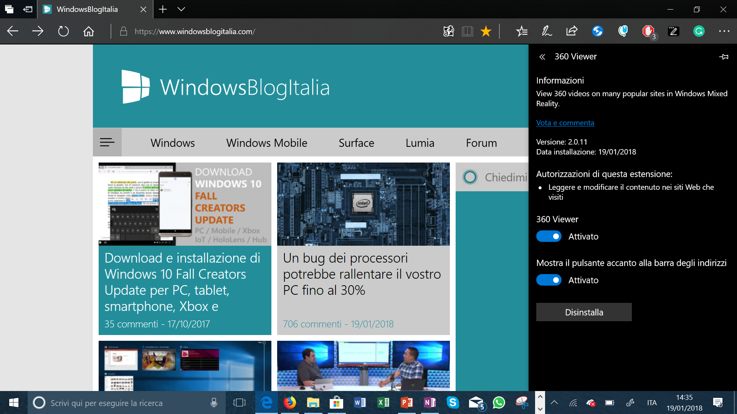The width and height of the screenshot is (737, 414).
Task: Open the Fall Creators Update article thumbnail
Action: 185,204
